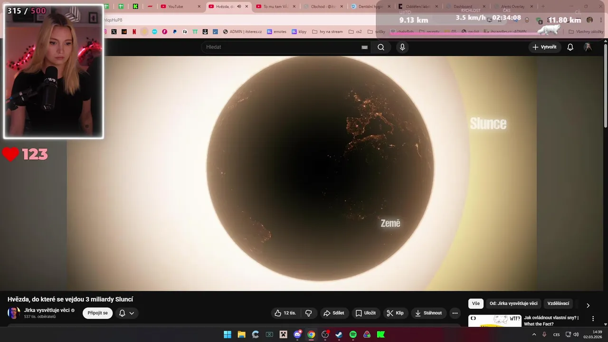Image resolution: width=608 pixels, height=342 pixels.
Task: Select the Vzdělávací filter chip
Action: [x=558, y=304]
